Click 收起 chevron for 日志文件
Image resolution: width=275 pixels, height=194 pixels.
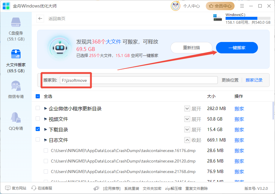[187, 140]
